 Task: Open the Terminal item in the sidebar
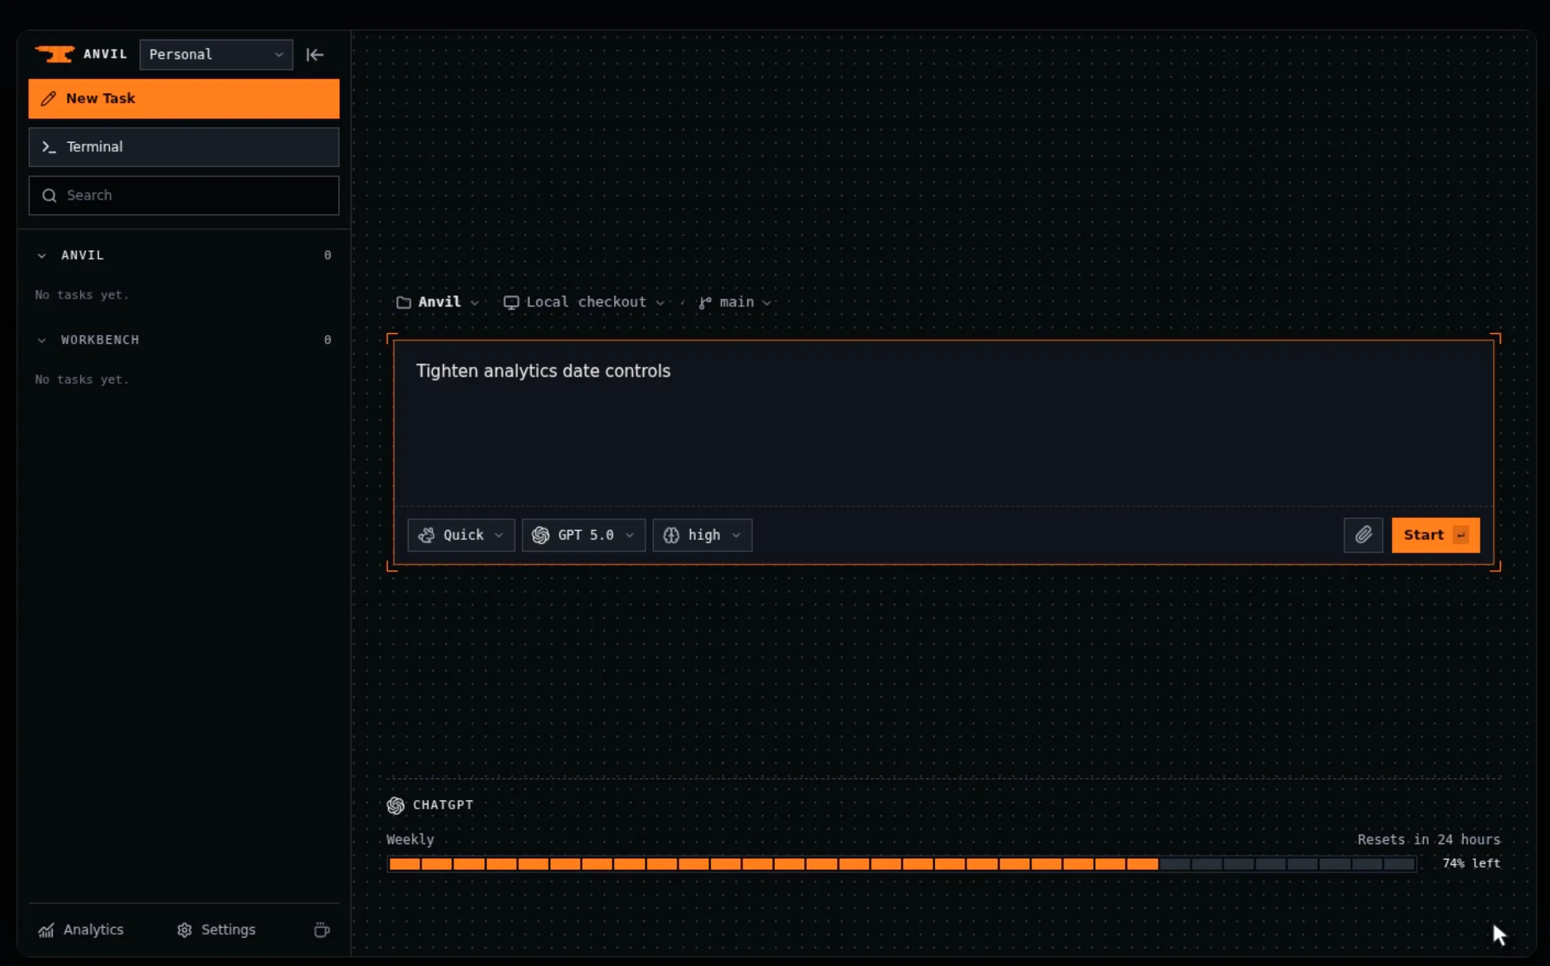click(184, 147)
